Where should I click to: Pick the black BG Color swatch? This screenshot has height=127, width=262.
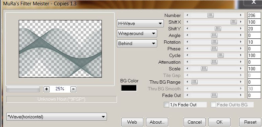click(x=129, y=88)
